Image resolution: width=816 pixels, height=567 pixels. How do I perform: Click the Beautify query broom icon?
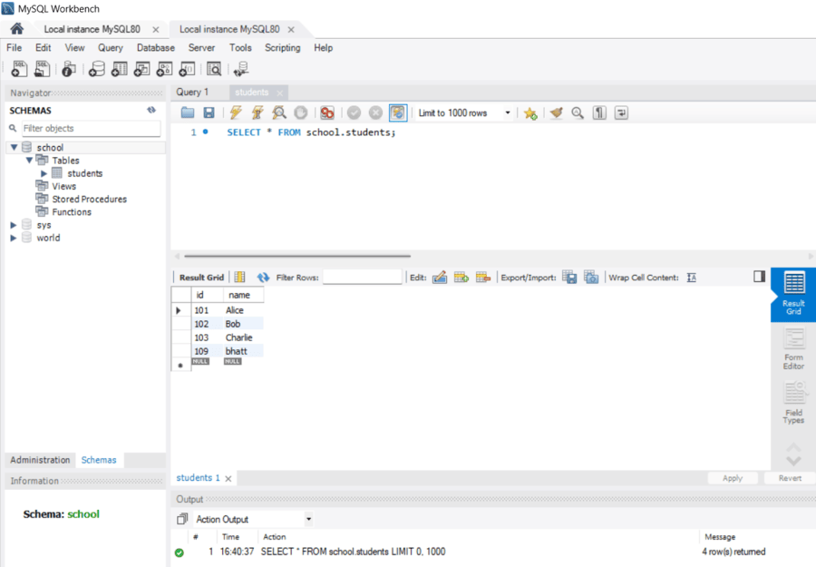pyautogui.click(x=557, y=112)
